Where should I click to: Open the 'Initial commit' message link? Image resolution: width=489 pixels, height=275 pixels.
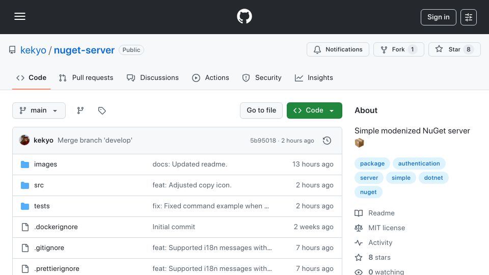[x=174, y=227]
